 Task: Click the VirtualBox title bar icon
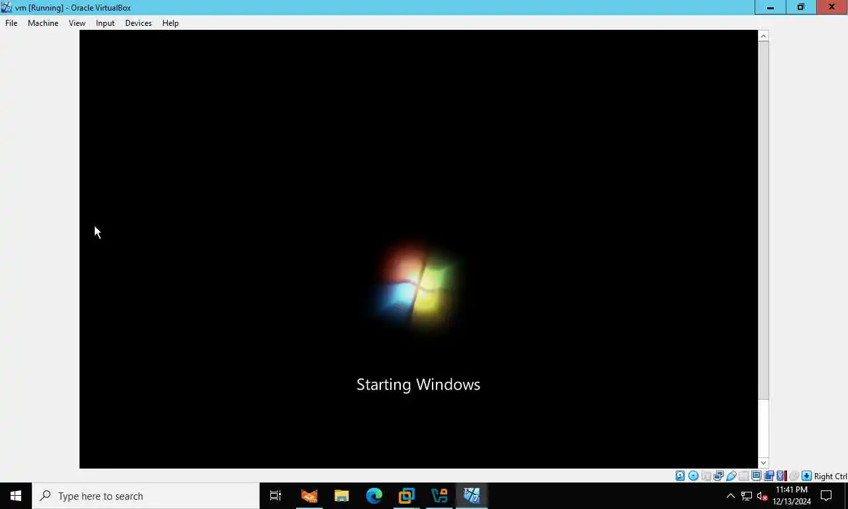[7, 7]
